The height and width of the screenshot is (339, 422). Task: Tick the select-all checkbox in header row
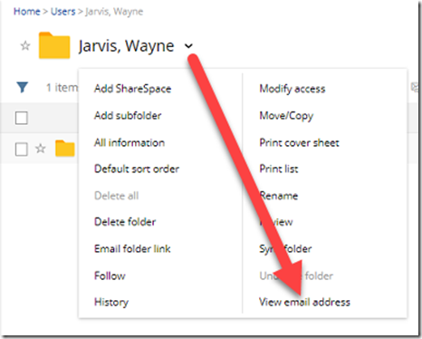click(x=22, y=118)
